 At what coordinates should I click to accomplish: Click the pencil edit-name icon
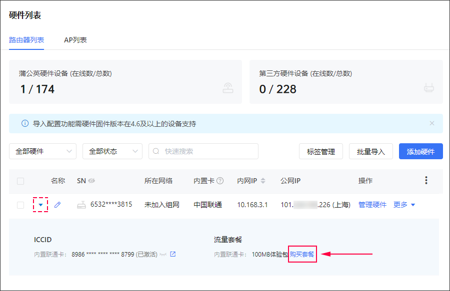57,205
